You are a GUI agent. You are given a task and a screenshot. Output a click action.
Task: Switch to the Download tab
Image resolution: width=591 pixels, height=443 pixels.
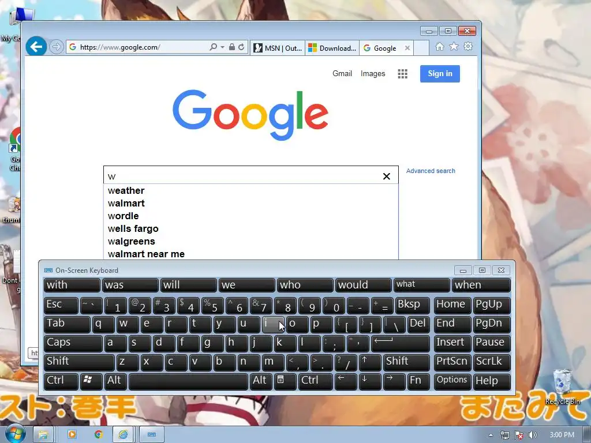coord(332,48)
